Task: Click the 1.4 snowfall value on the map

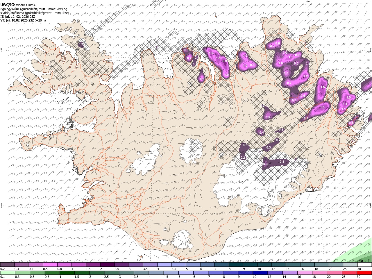Action: click(x=345, y=104)
